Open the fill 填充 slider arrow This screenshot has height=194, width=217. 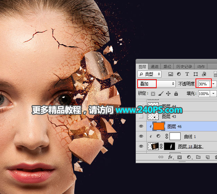[x=214, y=94]
